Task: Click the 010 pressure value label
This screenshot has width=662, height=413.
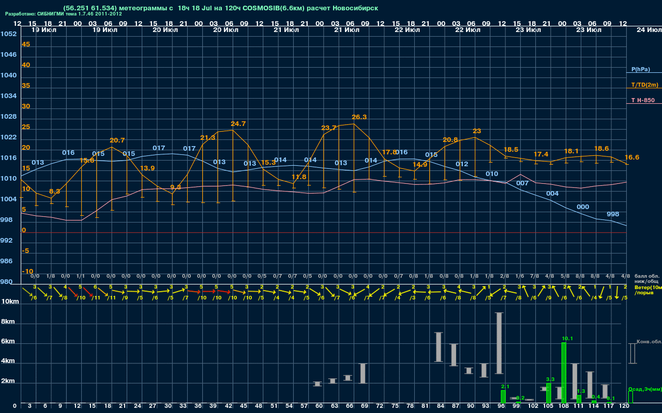Action: [492, 174]
